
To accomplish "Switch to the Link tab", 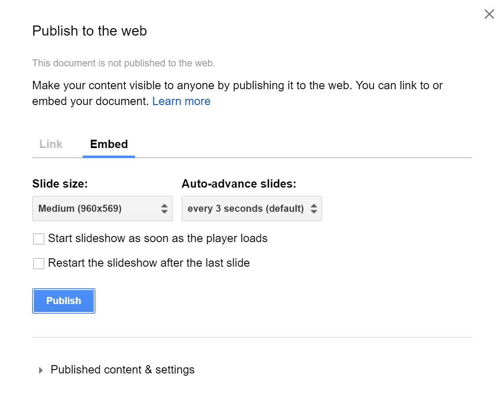I will [x=51, y=144].
